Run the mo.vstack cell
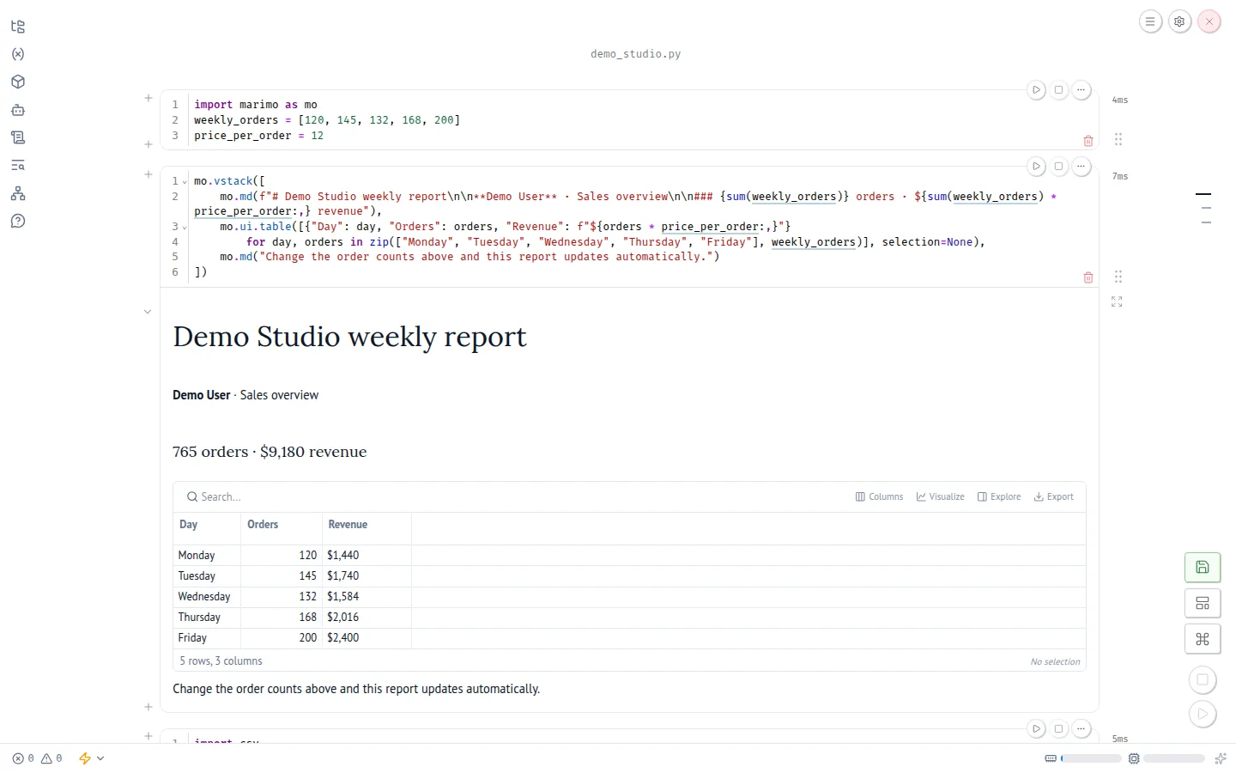The height and width of the screenshot is (773, 1236). pyautogui.click(x=1036, y=166)
